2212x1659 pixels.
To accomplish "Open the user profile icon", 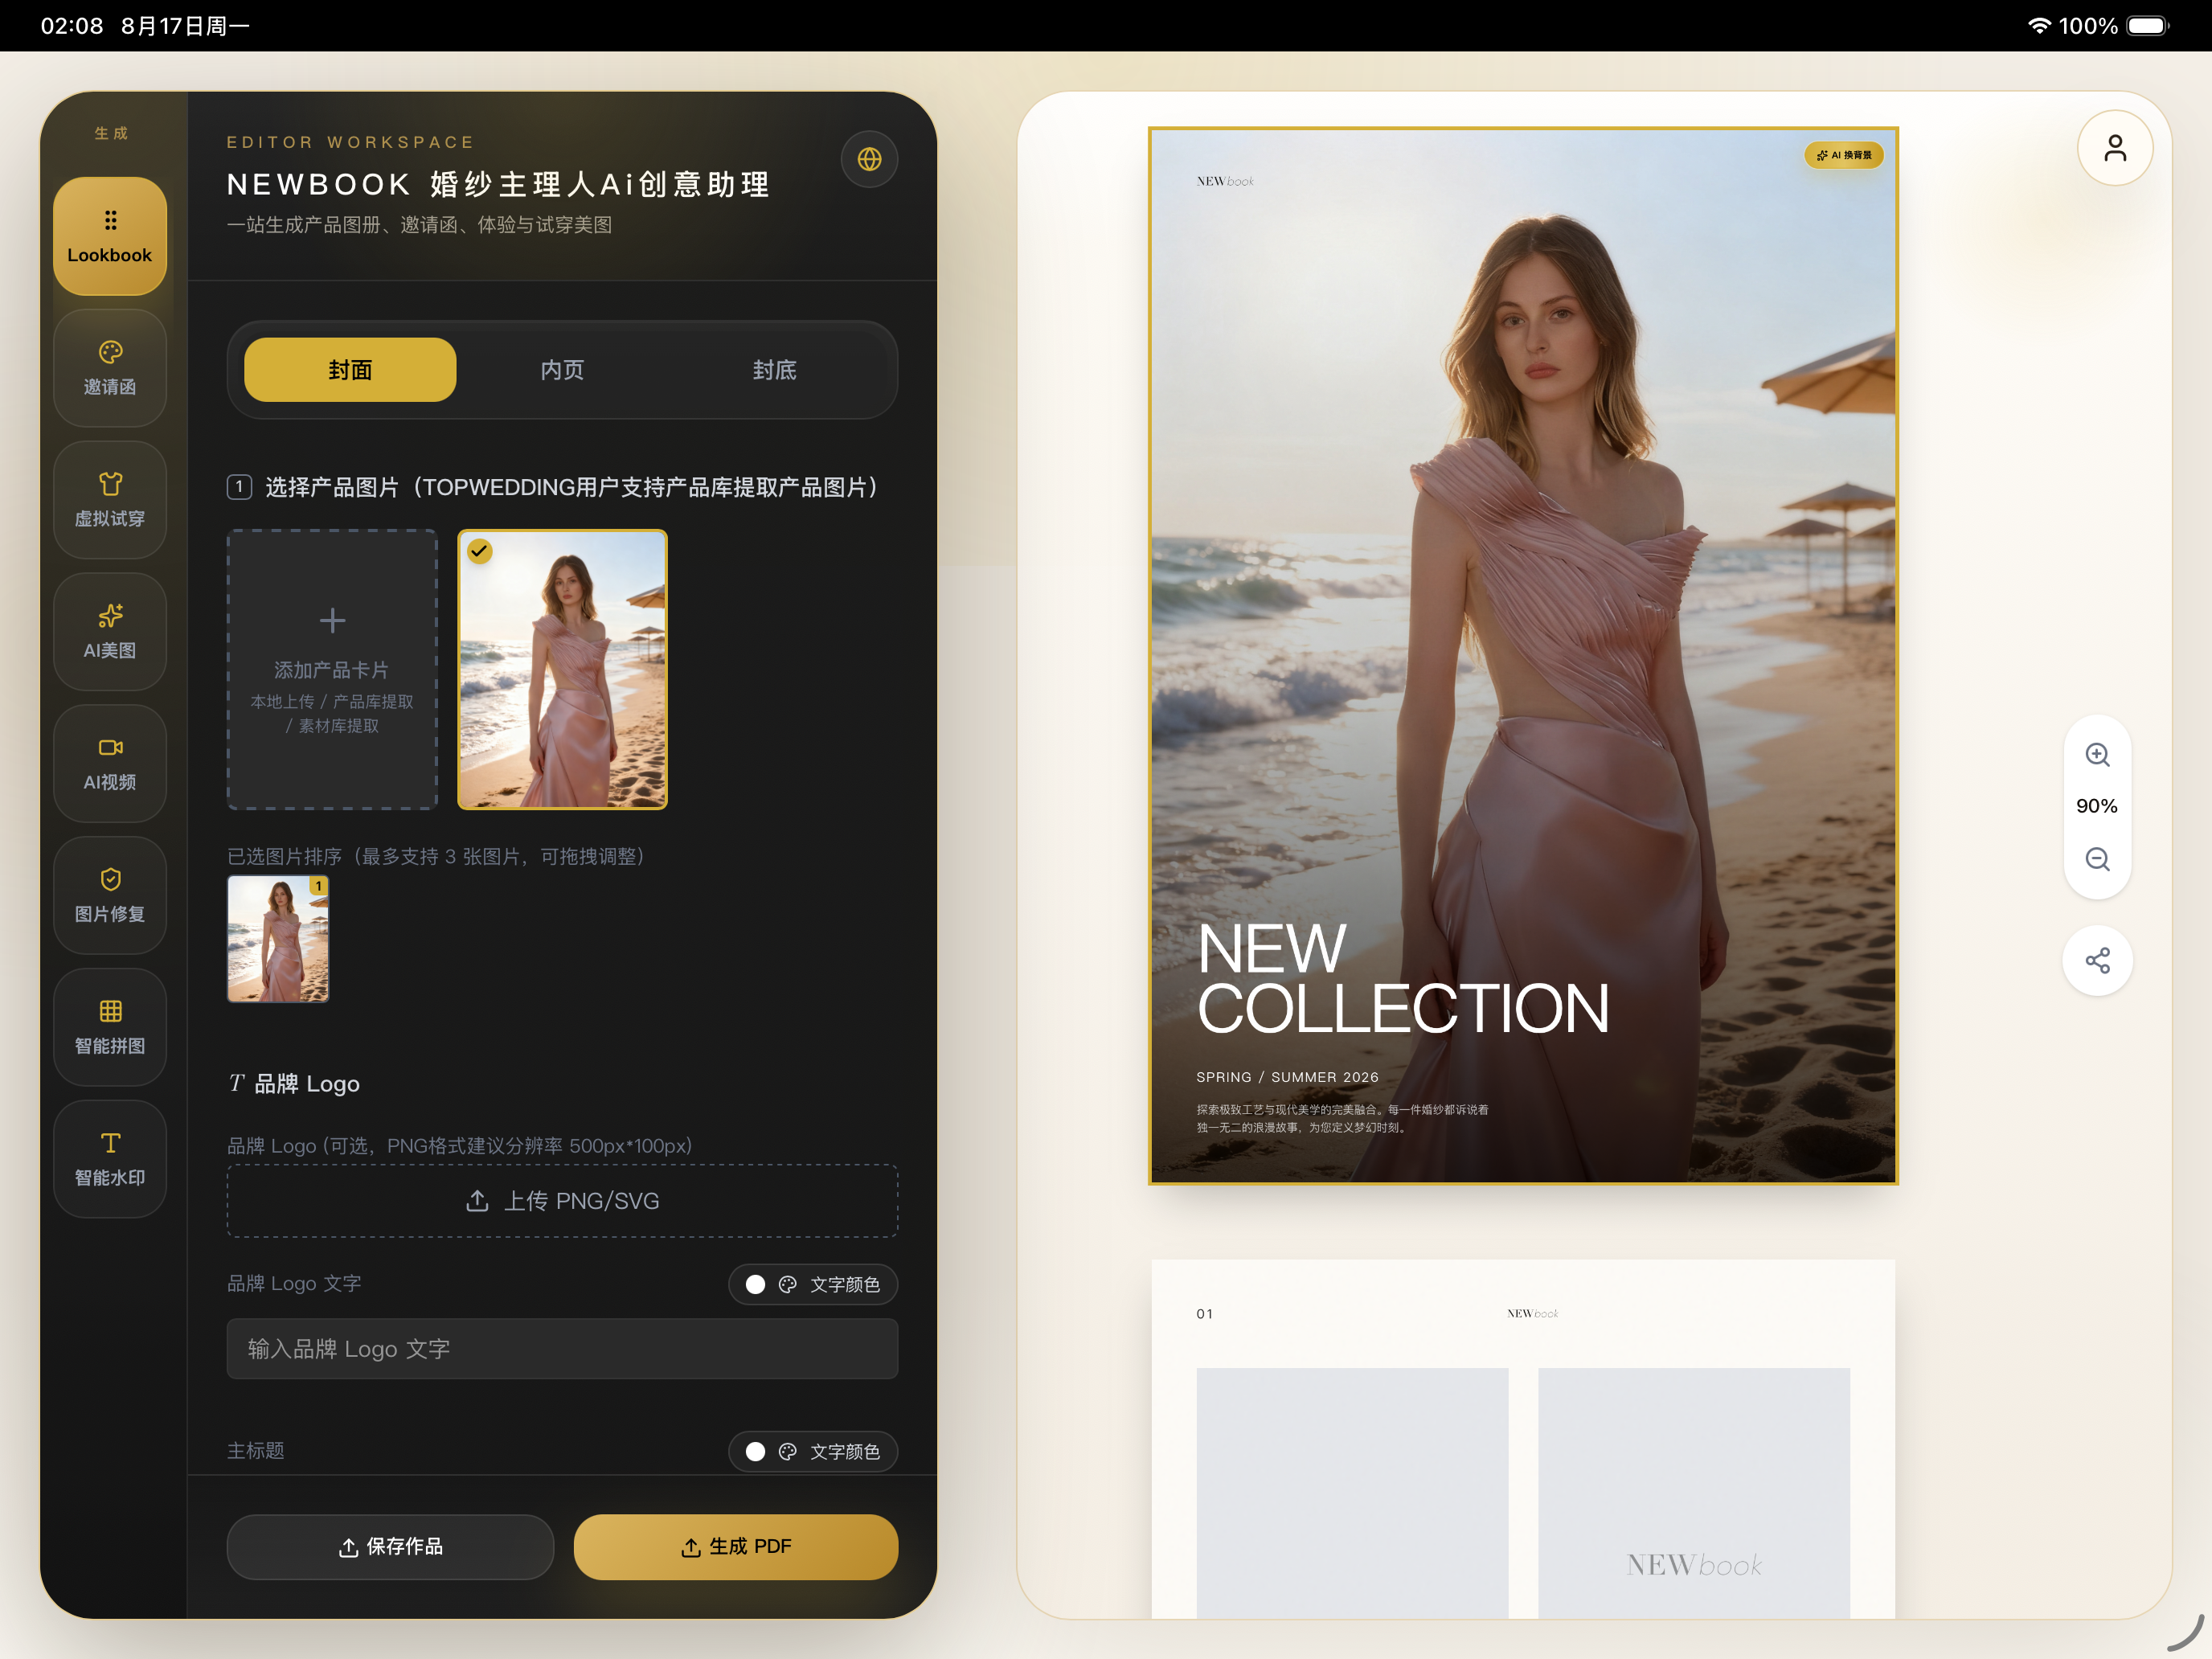I will click(2115, 148).
